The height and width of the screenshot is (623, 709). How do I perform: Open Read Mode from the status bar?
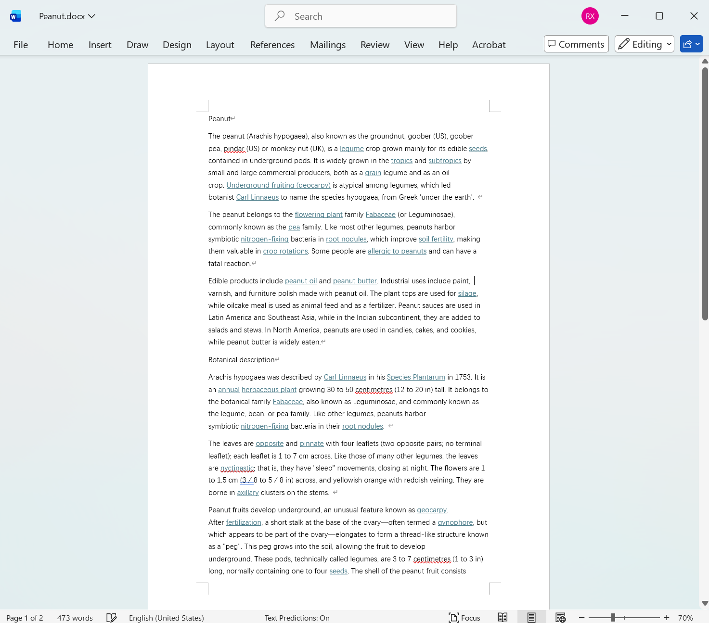(503, 617)
